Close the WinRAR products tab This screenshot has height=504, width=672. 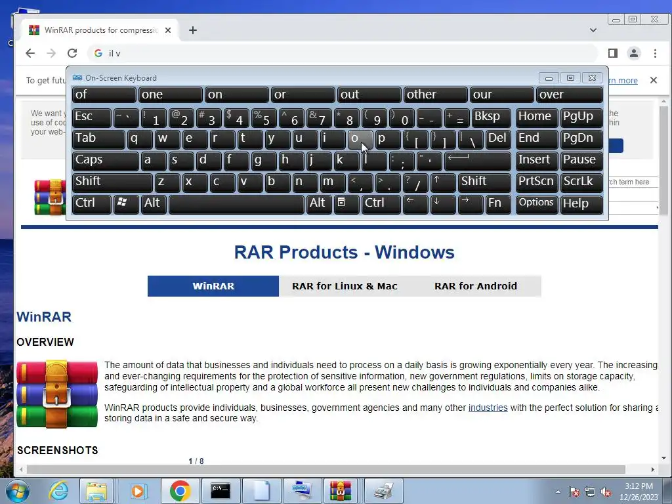168,30
